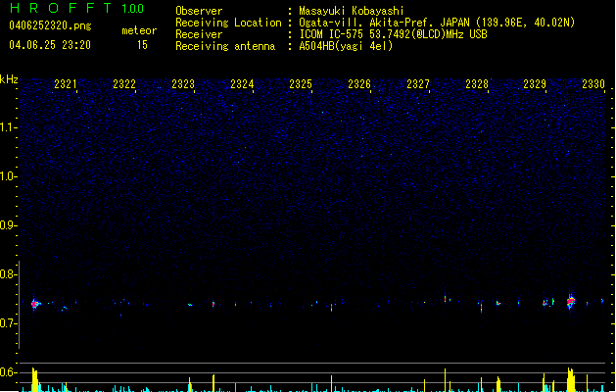Click the strong meteor echo just before 2321

35,304
